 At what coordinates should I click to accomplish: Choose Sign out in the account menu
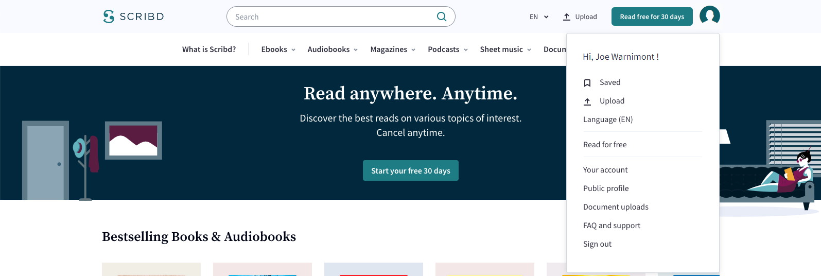pyautogui.click(x=597, y=244)
